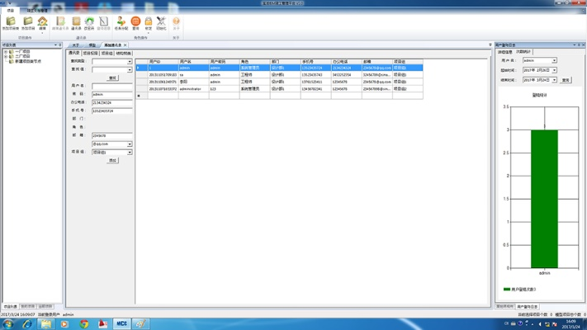The height and width of the screenshot is (330, 587).
Task: Click the green admin bar in chart
Action: (544, 198)
